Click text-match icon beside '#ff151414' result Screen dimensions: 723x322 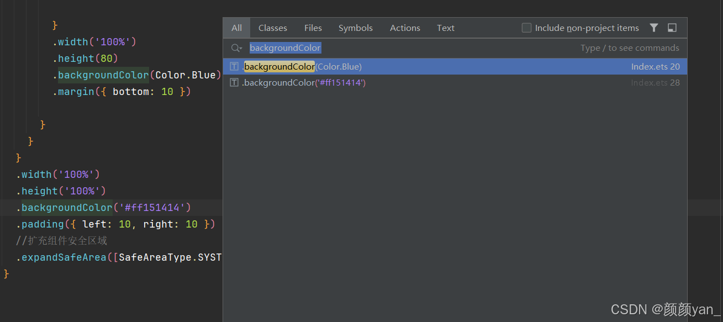click(x=234, y=83)
